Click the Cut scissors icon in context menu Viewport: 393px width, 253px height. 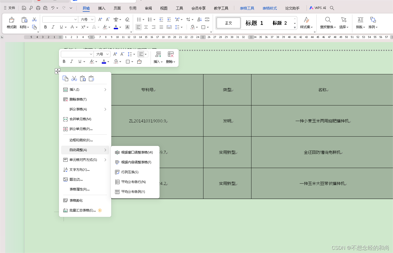pos(74,78)
